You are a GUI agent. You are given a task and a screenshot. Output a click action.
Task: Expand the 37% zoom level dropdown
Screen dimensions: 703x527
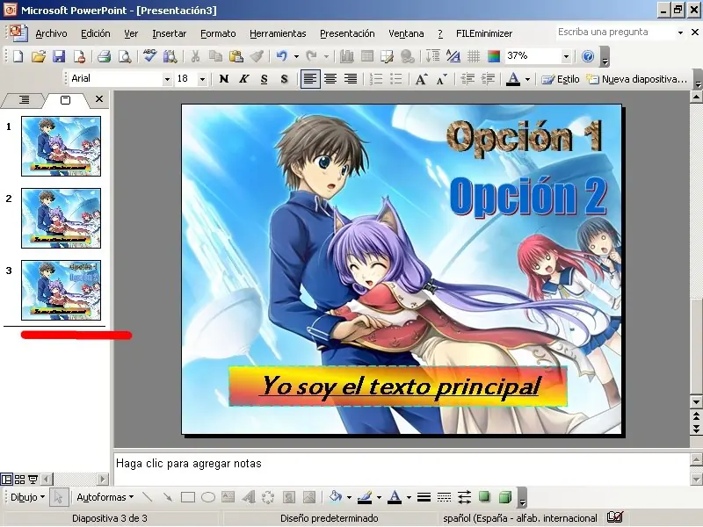pos(566,56)
